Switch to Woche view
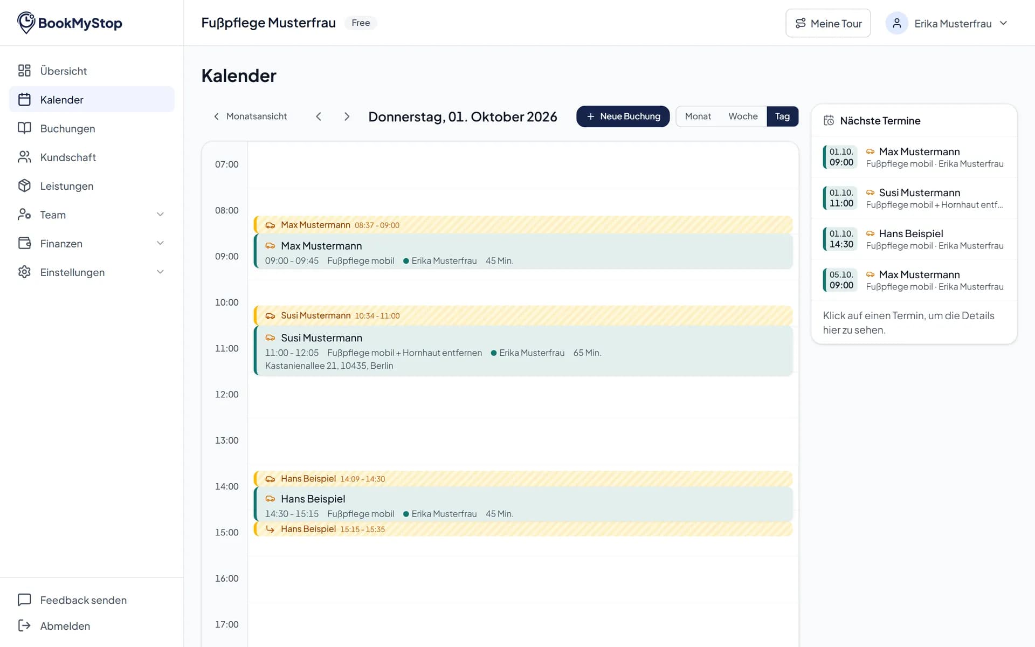 coord(743,116)
